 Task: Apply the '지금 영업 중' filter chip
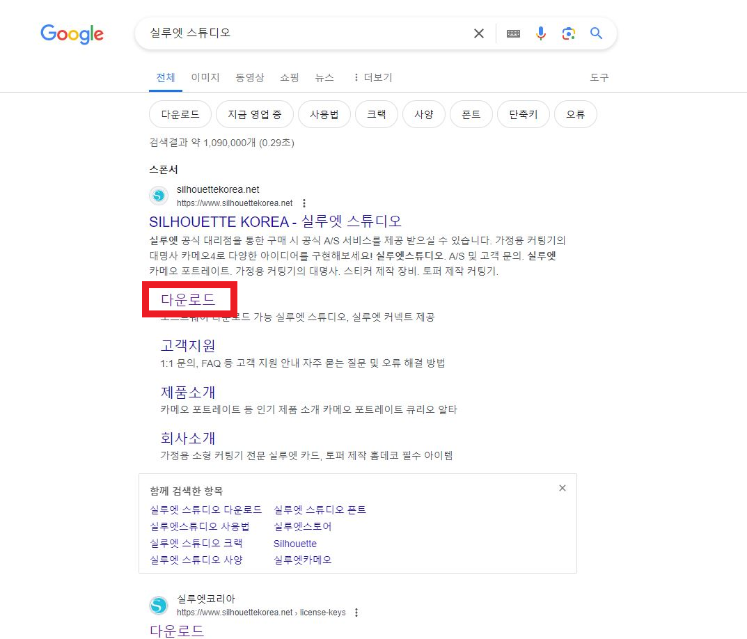255,114
